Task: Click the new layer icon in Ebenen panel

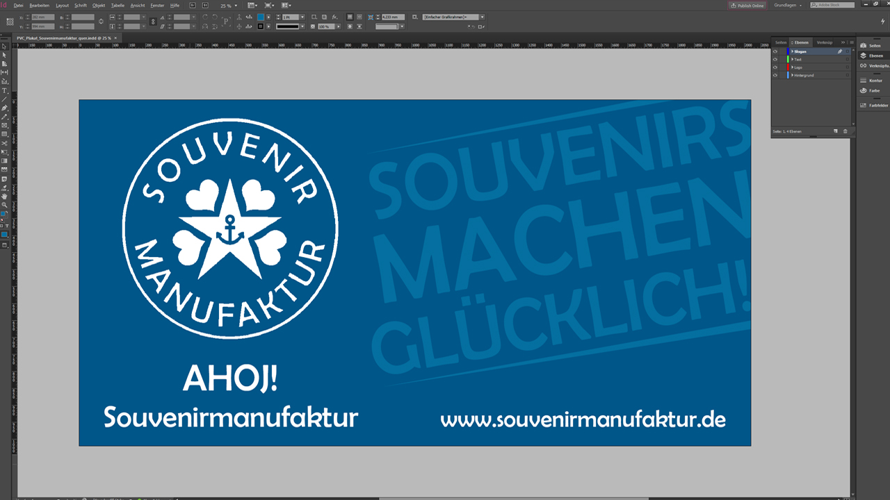Action: pos(835,131)
